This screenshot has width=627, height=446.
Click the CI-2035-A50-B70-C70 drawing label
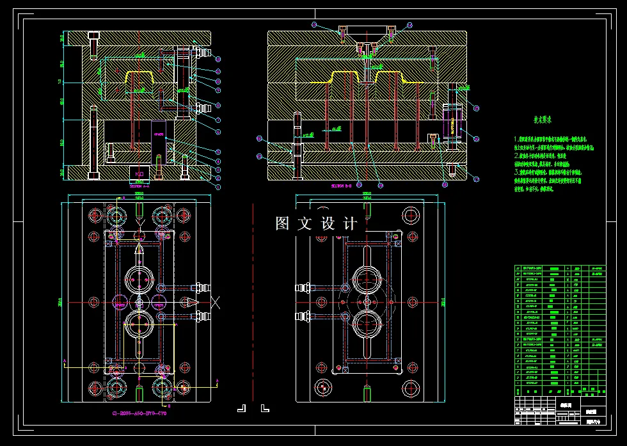coord(139,413)
